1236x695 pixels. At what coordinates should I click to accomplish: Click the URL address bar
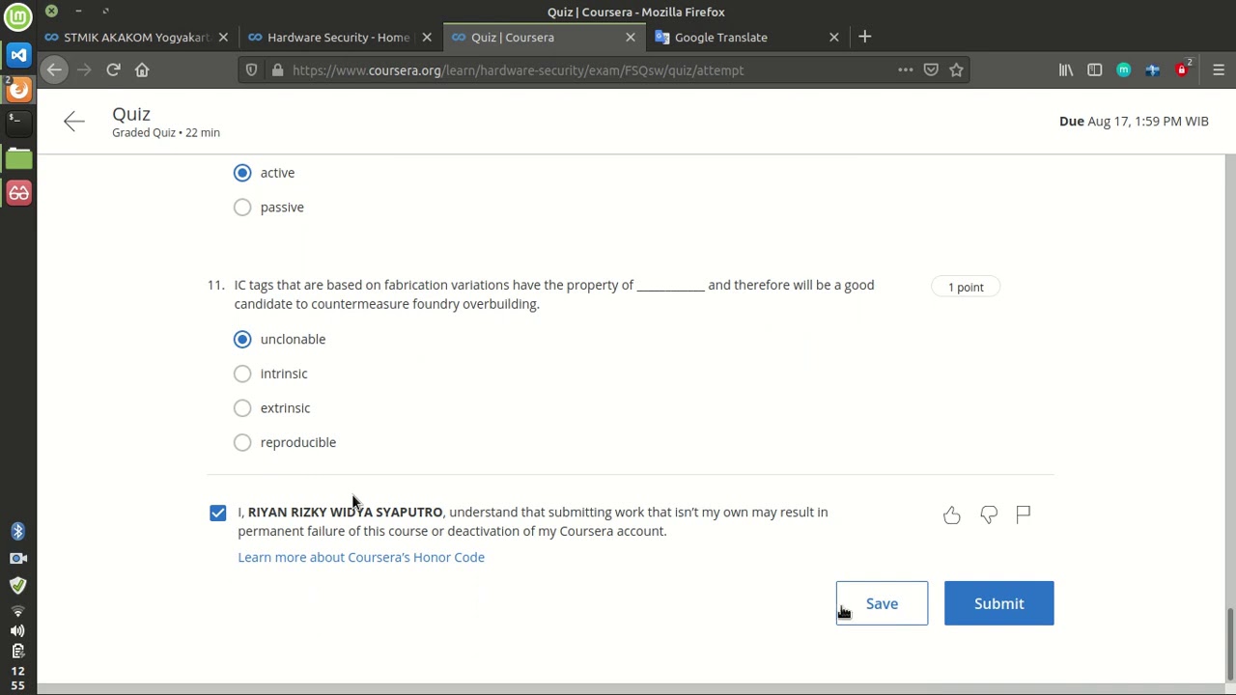579,69
